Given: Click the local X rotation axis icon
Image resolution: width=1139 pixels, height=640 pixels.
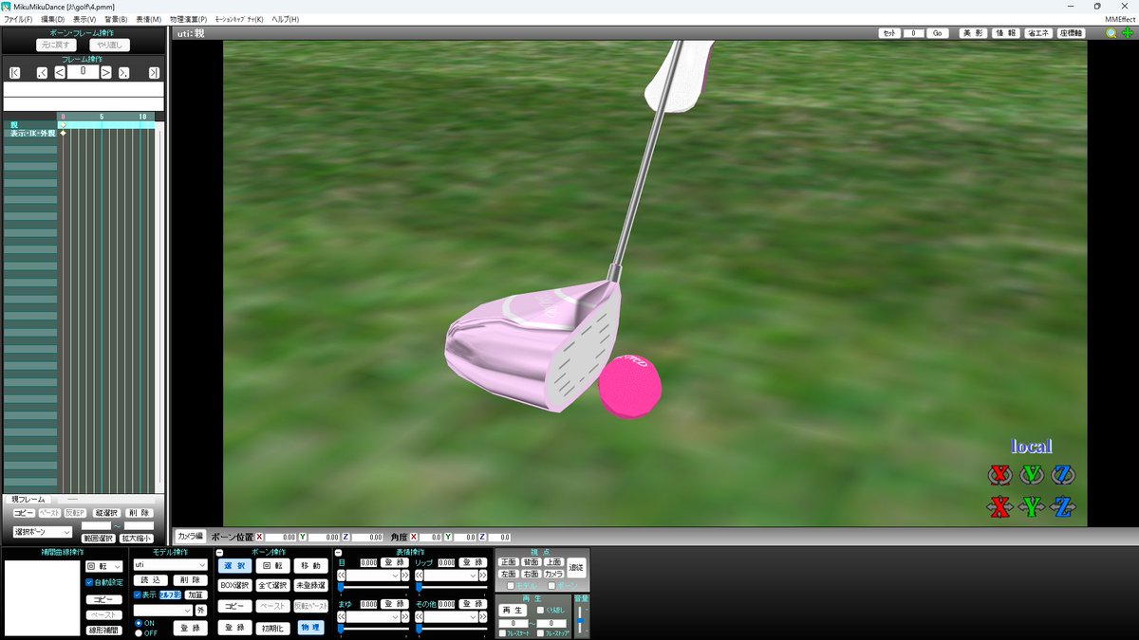Looking at the screenshot, I should (999, 474).
